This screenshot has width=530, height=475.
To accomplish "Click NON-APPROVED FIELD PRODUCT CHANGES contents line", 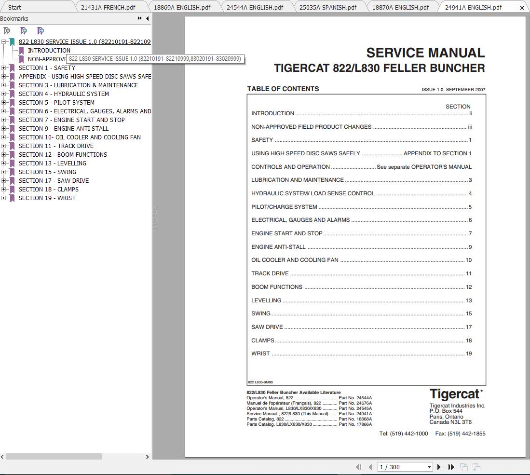I will 361,127.
